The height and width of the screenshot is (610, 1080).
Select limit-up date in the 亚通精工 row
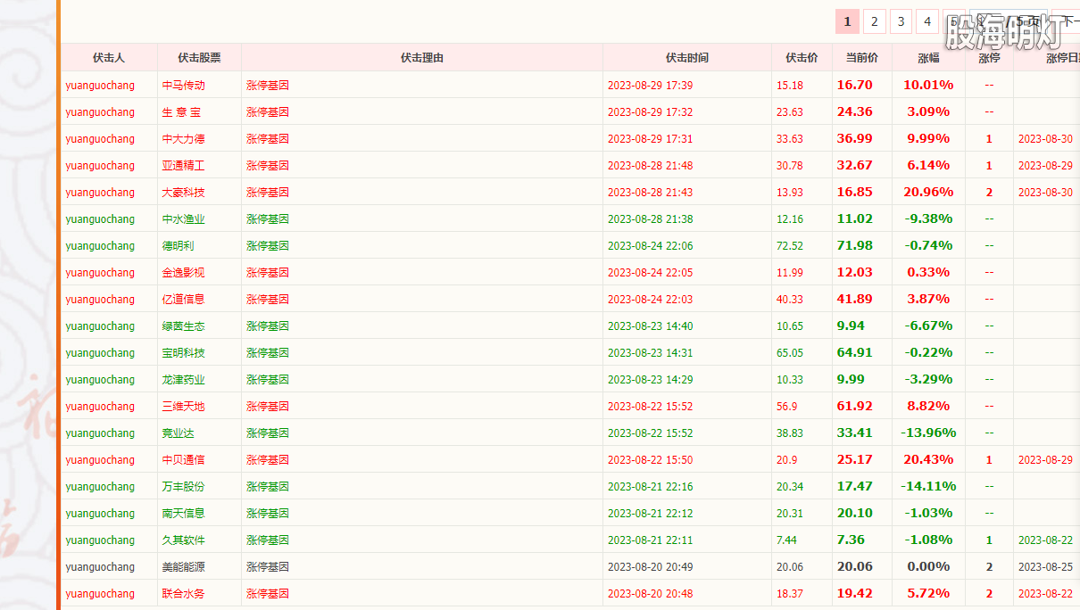(x=1045, y=166)
